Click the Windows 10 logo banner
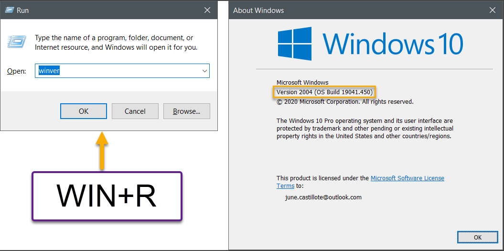This screenshot has width=504, height=251. pos(371,44)
